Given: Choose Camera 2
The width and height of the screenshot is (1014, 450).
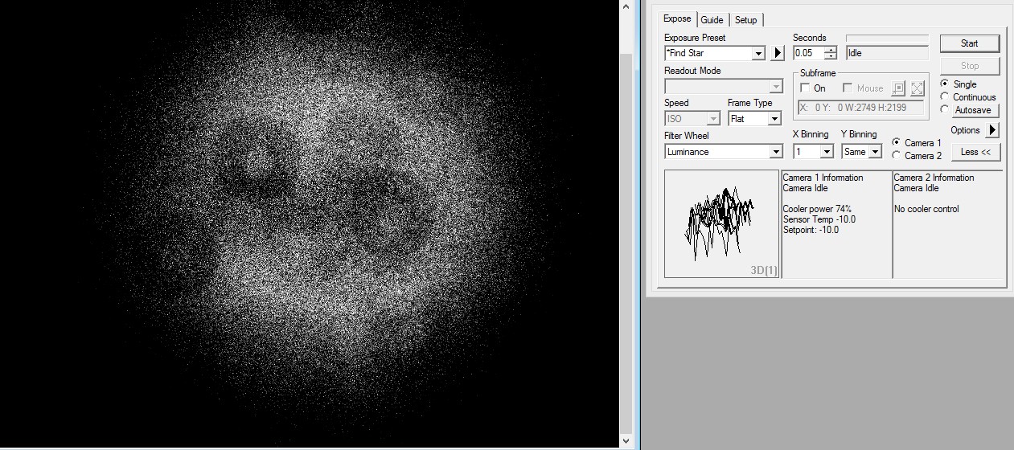Looking at the screenshot, I should click(x=897, y=155).
